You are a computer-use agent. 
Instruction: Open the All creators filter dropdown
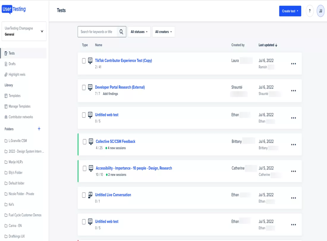coord(164,32)
